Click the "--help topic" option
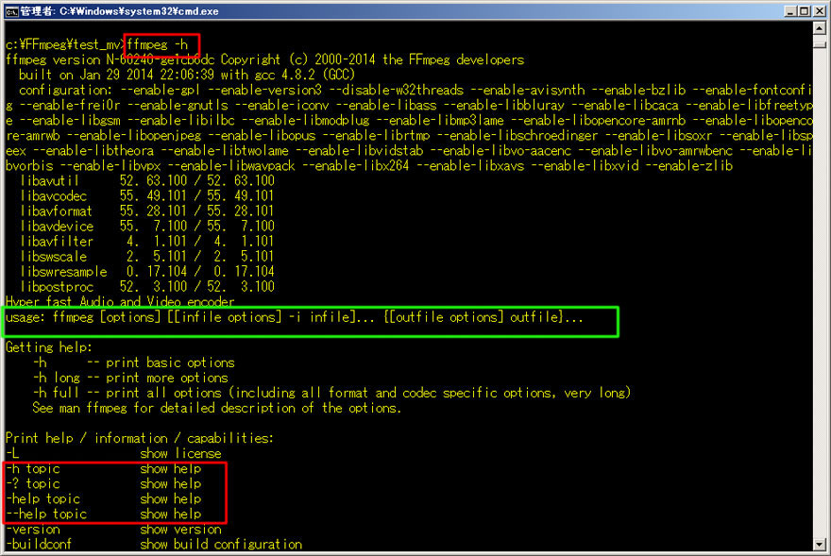This screenshot has width=831, height=556. point(46,514)
